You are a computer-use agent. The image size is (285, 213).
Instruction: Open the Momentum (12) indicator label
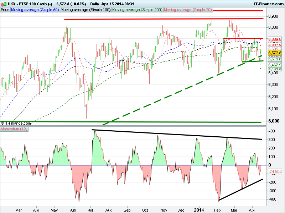pyautogui.click(x=11, y=129)
